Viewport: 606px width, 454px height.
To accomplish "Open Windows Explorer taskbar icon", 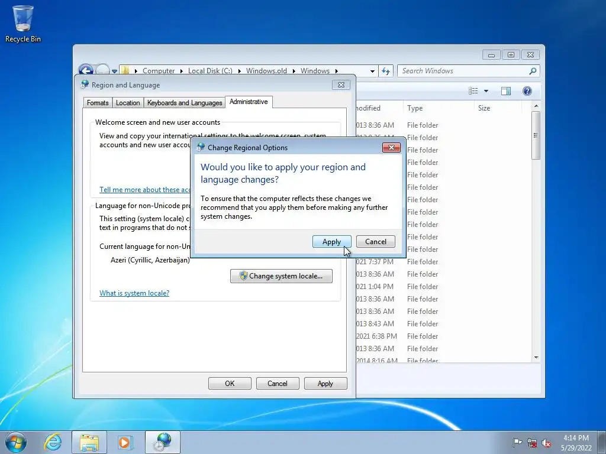I will coord(89,442).
